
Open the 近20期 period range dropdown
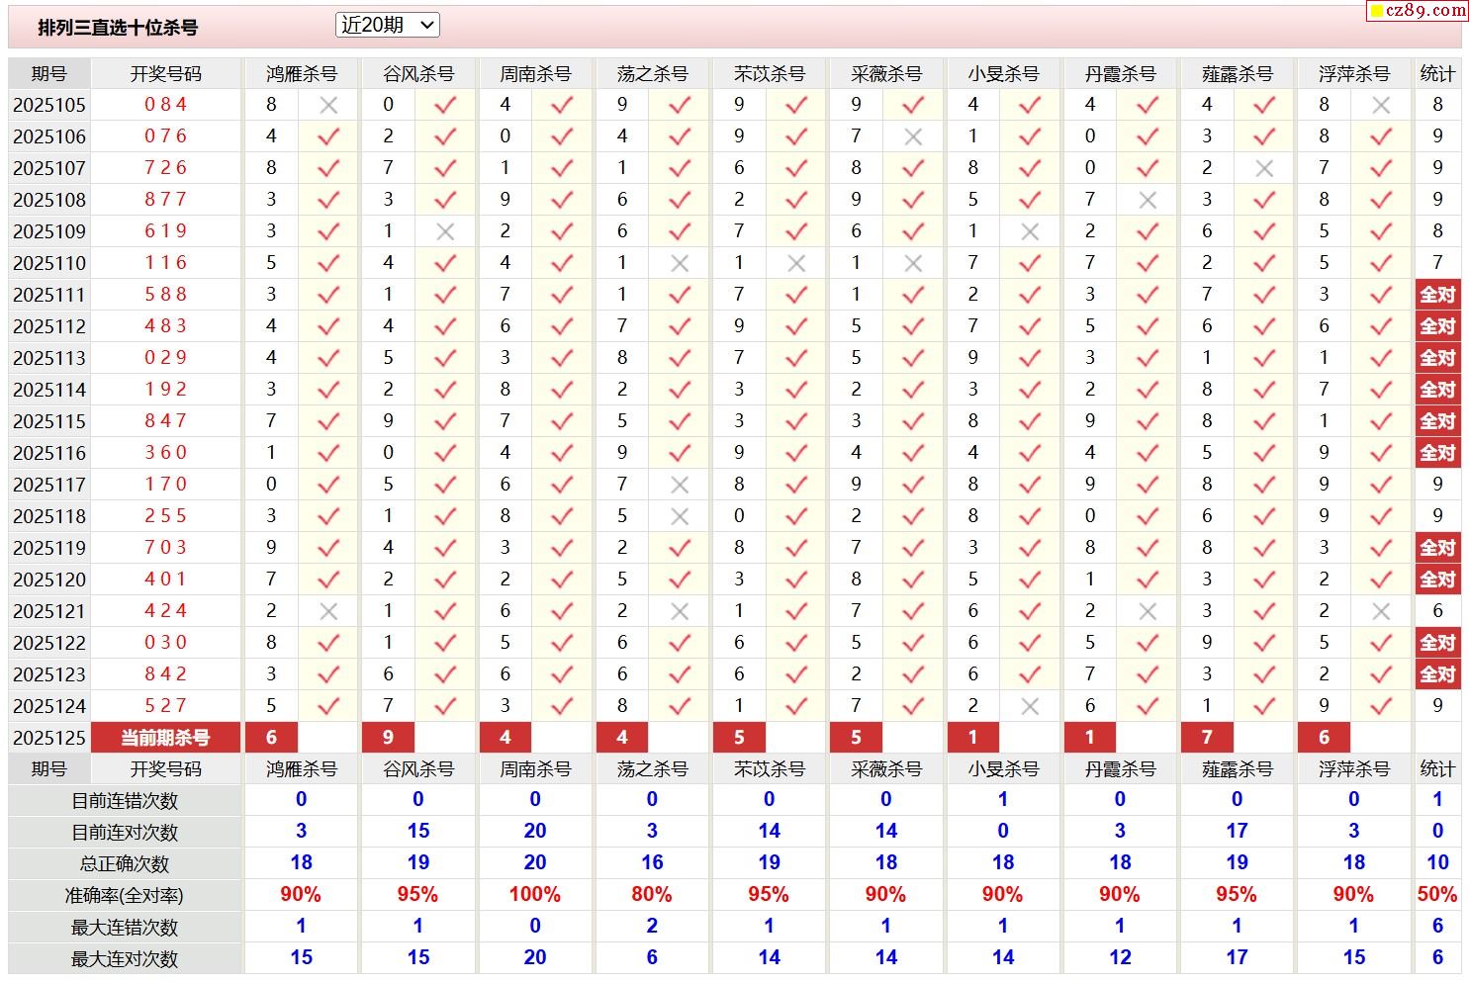pyautogui.click(x=387, y=26)
